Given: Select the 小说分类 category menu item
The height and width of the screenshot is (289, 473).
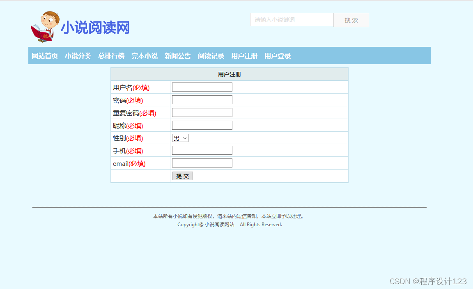Looking at the screenshot, I should click(78, 56).
